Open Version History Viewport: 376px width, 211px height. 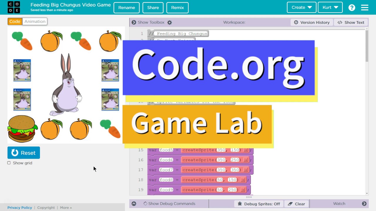(x=312, y=22)
